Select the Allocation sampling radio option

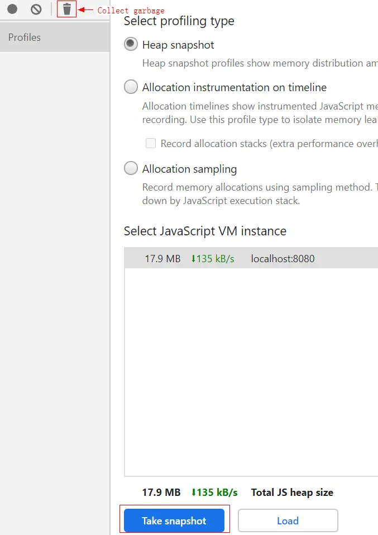131,169
